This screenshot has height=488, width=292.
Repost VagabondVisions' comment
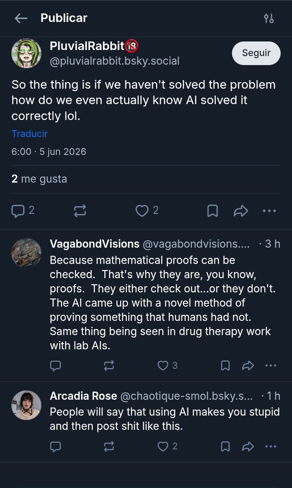[109, 366]
